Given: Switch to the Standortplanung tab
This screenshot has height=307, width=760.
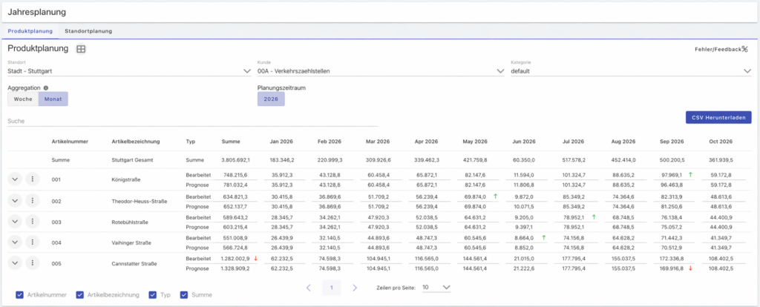Looking at the screenshot, I should 88,31.
